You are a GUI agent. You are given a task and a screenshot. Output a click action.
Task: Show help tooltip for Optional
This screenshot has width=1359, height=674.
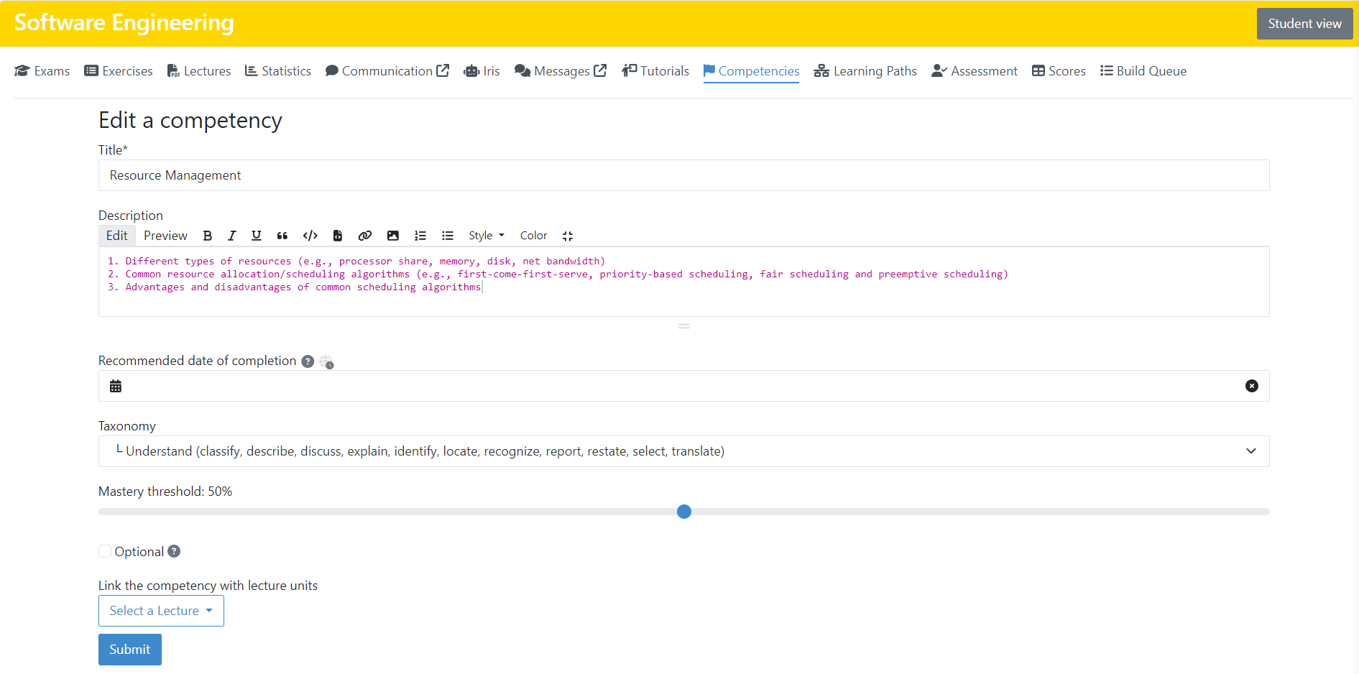(x=174, y=551)
